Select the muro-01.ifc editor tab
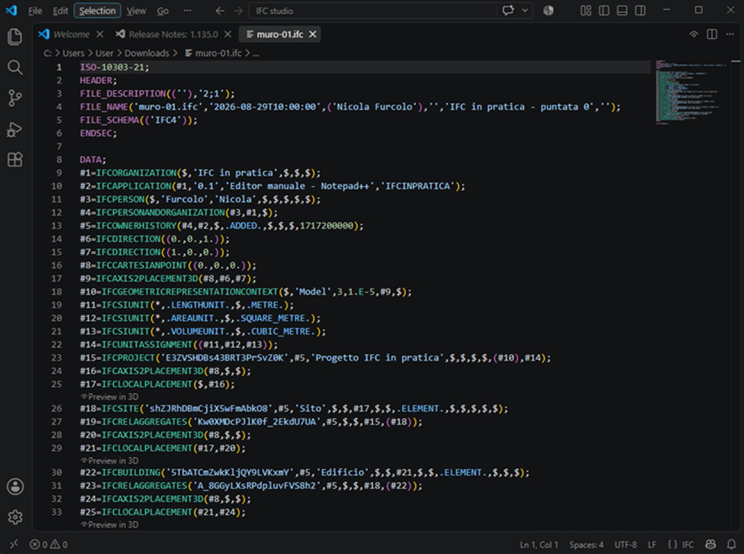This screenshot has width=744, height=554. (280, 34)
